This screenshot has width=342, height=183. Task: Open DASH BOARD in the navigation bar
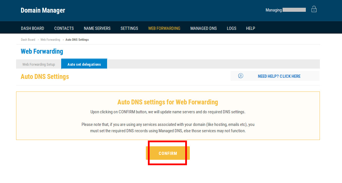coord(32,28)
